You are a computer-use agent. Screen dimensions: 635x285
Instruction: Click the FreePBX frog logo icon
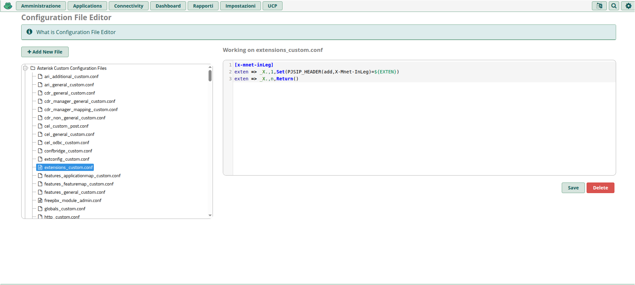coord(8,6)
